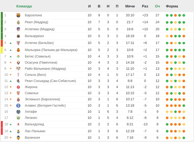Click the Getafe club crest icon
Image resolution: width=194 pixels, height=142 pixels.
pyautogui.click(x=18, y=112)
